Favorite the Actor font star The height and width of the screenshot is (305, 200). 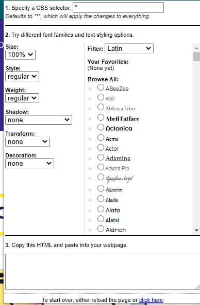90,149
